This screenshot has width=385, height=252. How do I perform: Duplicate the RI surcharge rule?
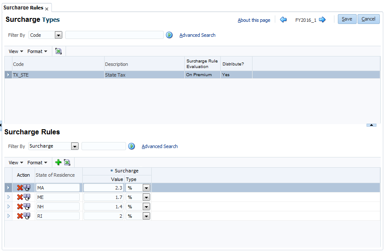(27, 216)
